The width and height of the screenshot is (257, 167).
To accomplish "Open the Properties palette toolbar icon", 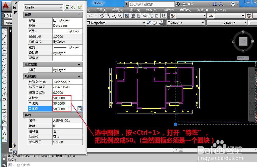I will [x=127, y=16].
